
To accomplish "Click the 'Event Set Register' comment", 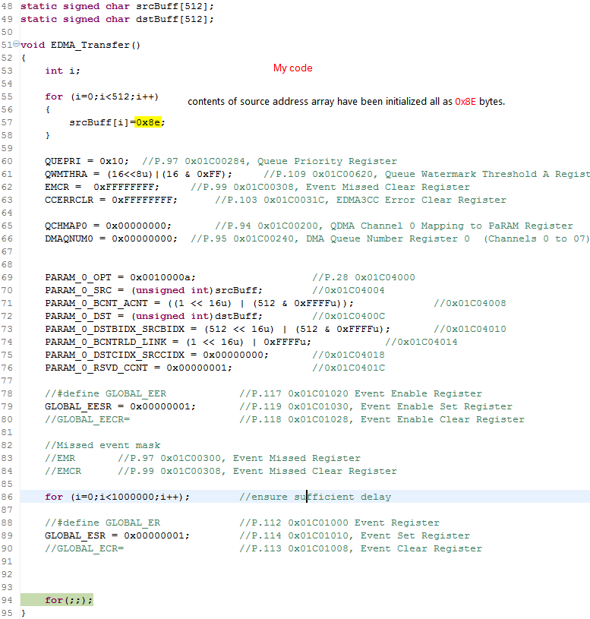I will (x=415, y=535).
